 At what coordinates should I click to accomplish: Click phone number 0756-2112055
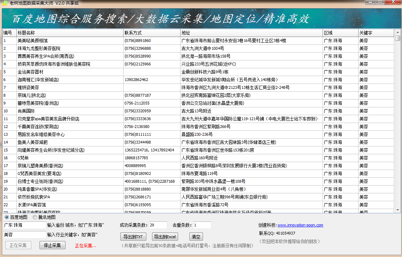coord(137,103)
